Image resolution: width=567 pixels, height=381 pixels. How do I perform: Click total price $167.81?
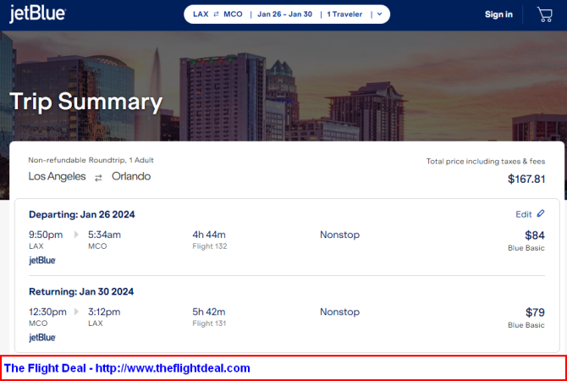click(526, 179)
